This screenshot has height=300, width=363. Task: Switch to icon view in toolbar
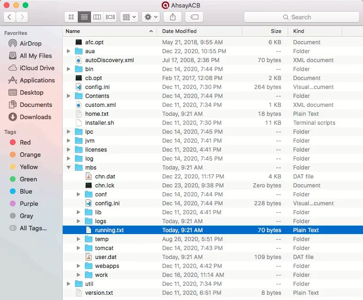[x=71, y=17]
